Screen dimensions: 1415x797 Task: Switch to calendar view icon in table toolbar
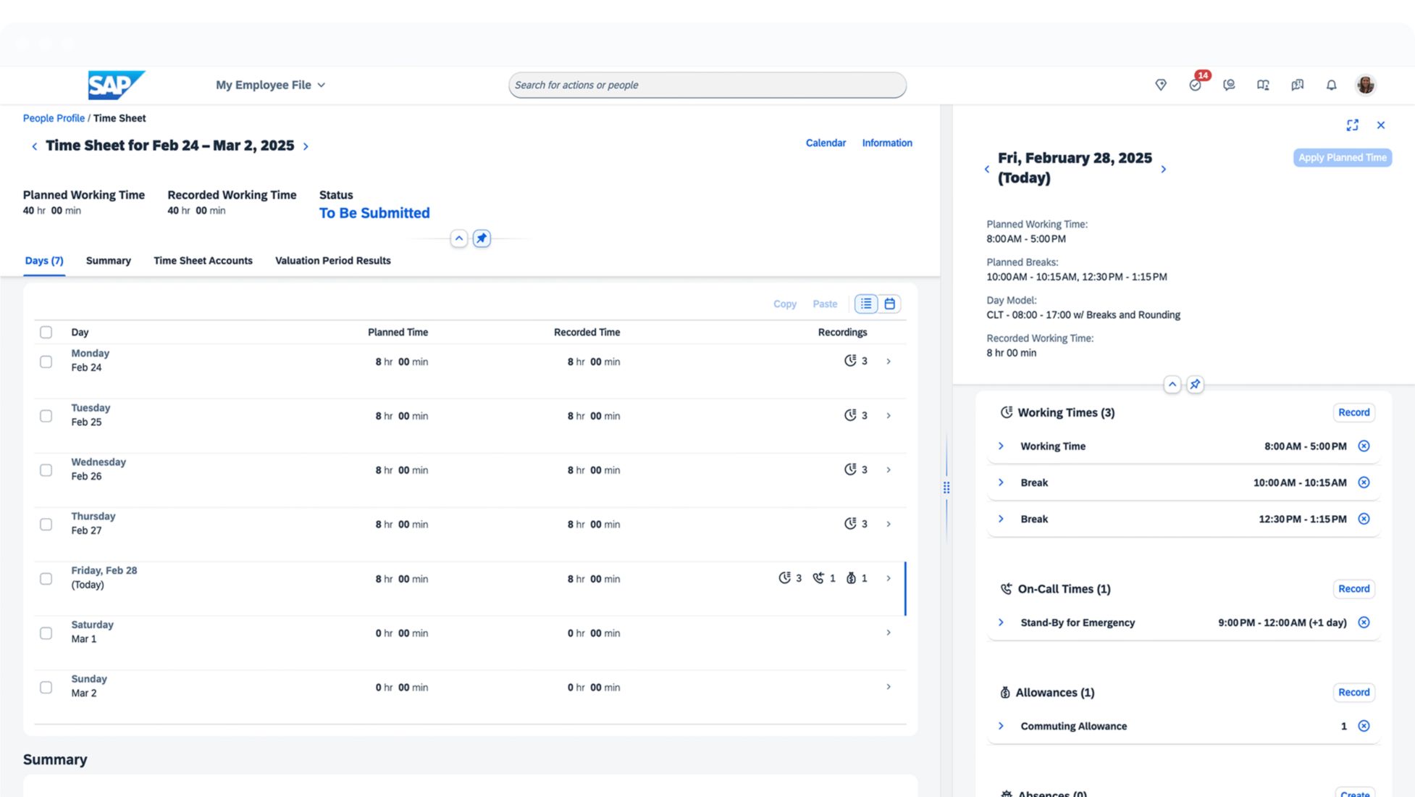tap(889, 304)
